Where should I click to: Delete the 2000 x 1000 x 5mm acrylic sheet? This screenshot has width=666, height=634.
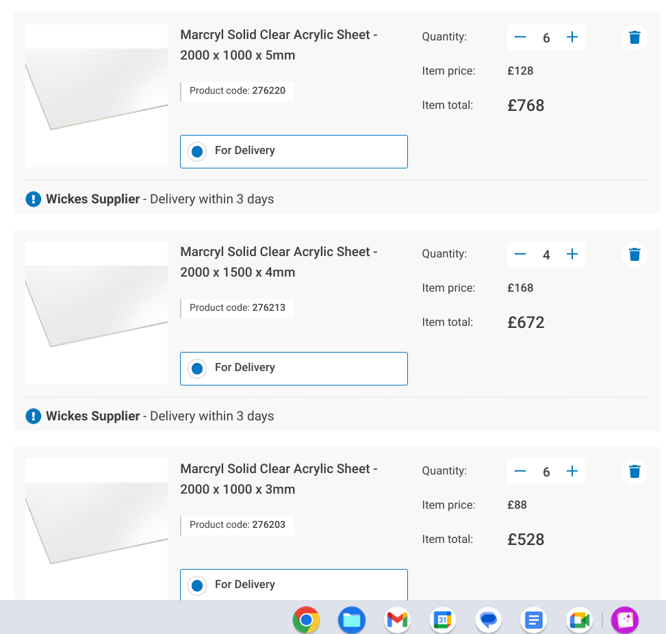click(x=635, y=38)
